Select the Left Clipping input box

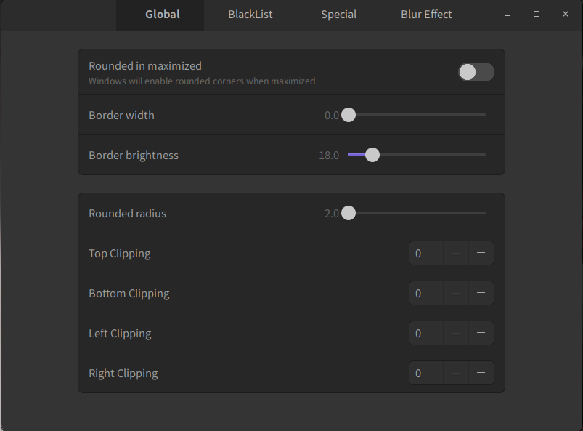point(426,333)
